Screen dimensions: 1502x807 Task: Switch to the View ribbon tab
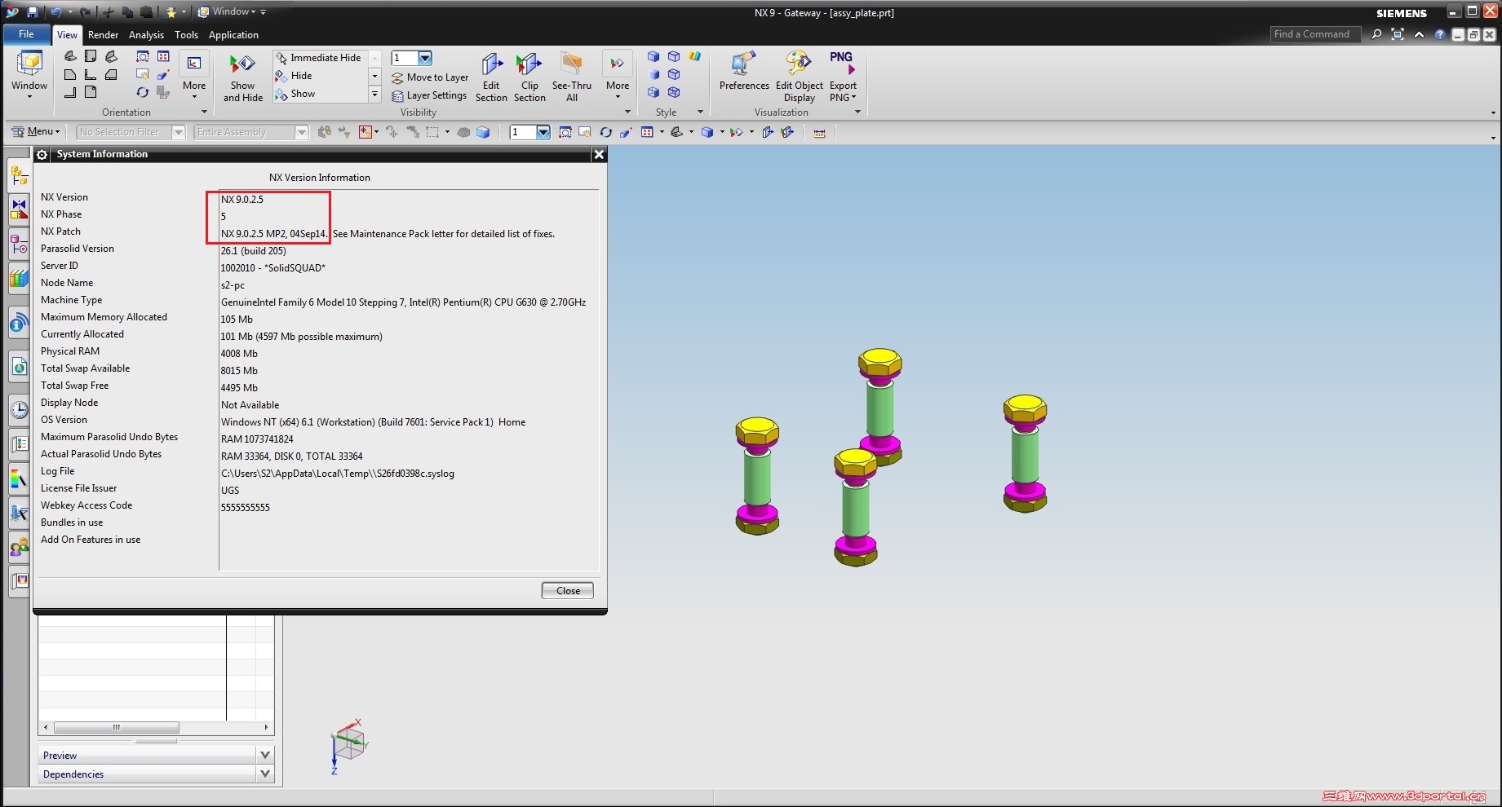pos(67,34)
